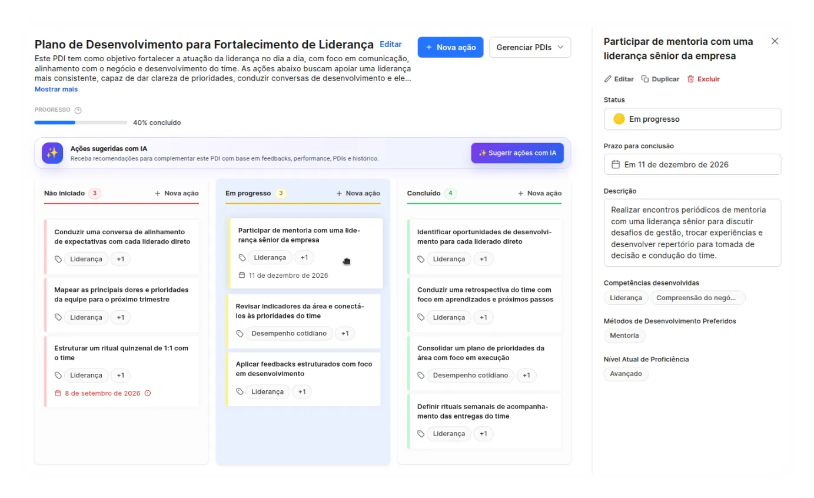The height and width of the screenshot is (498, 814).
Task: Click the 40% progress bar
Action: pos(81,122)
